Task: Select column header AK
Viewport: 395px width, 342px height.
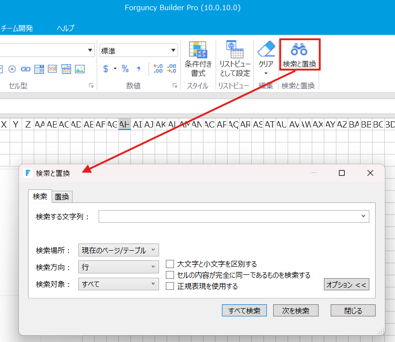Action: pyautogui.click(x=161, y=124)
